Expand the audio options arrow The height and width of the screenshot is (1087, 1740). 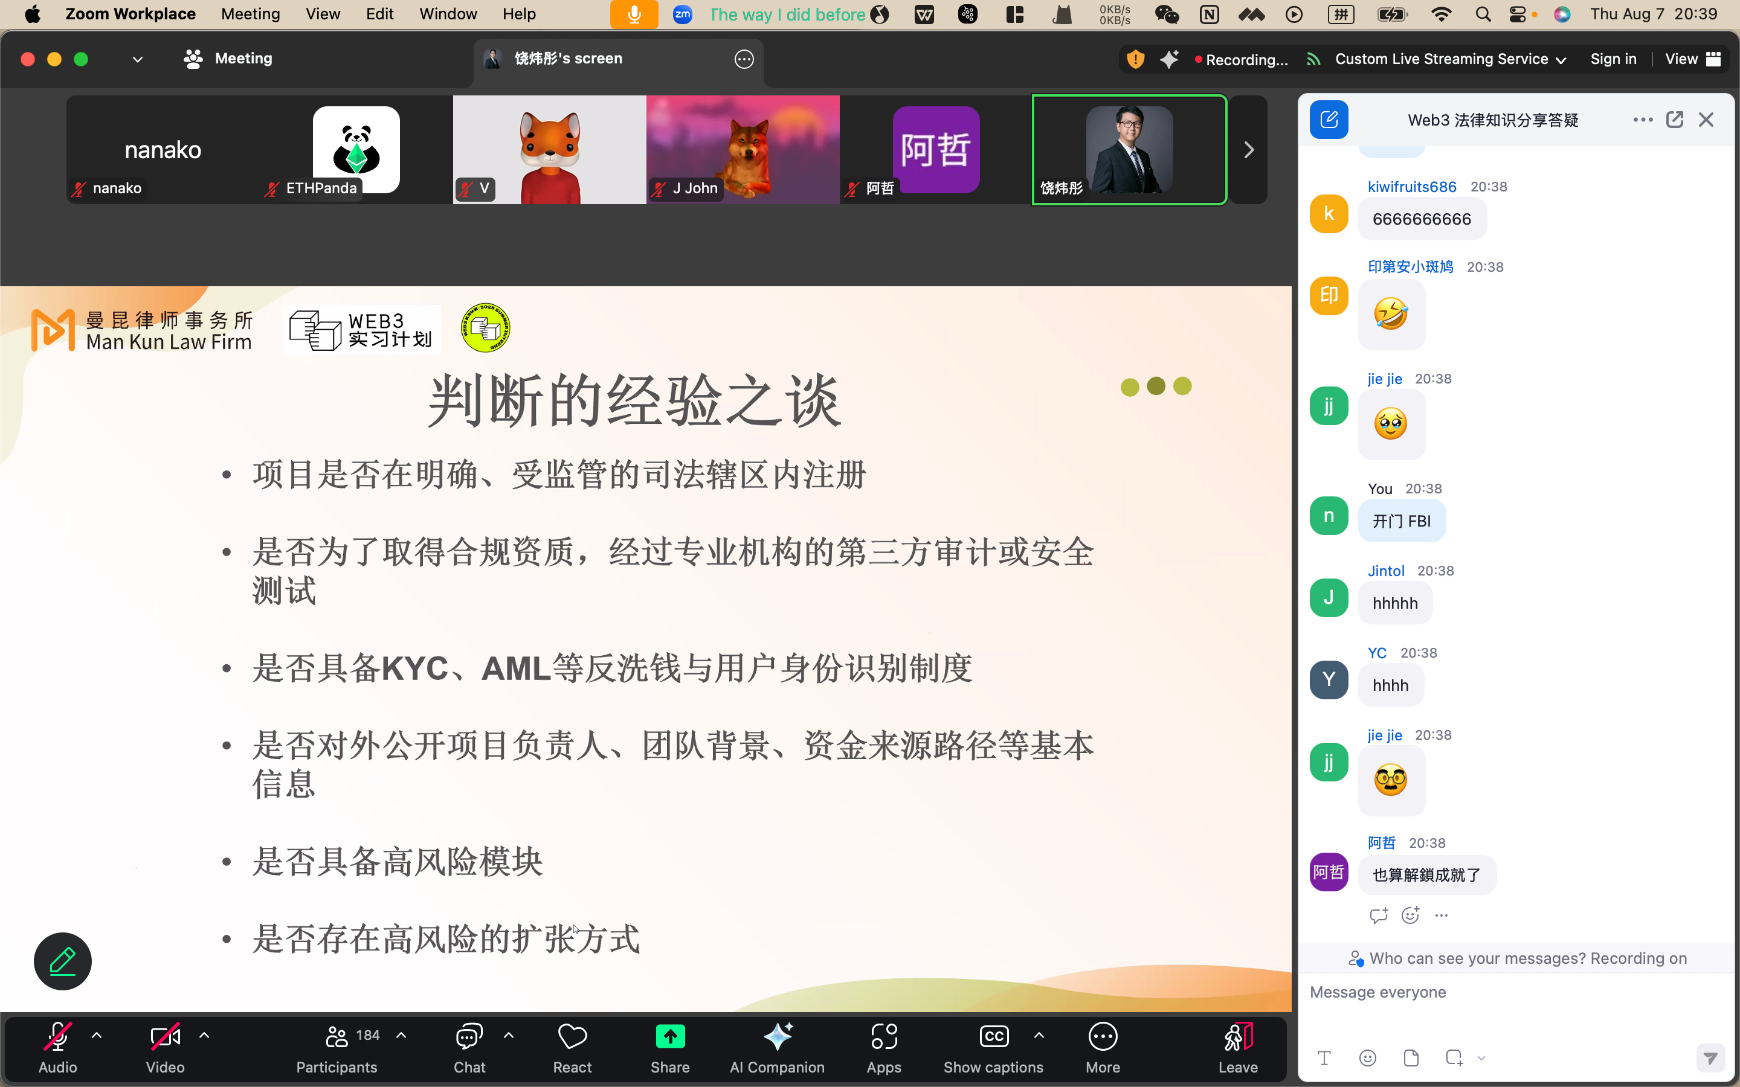point(97,1036)
